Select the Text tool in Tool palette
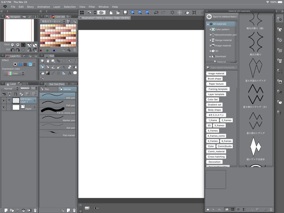Image resolution: width=284 pixels, height=213 pixels. pos(70,73)
